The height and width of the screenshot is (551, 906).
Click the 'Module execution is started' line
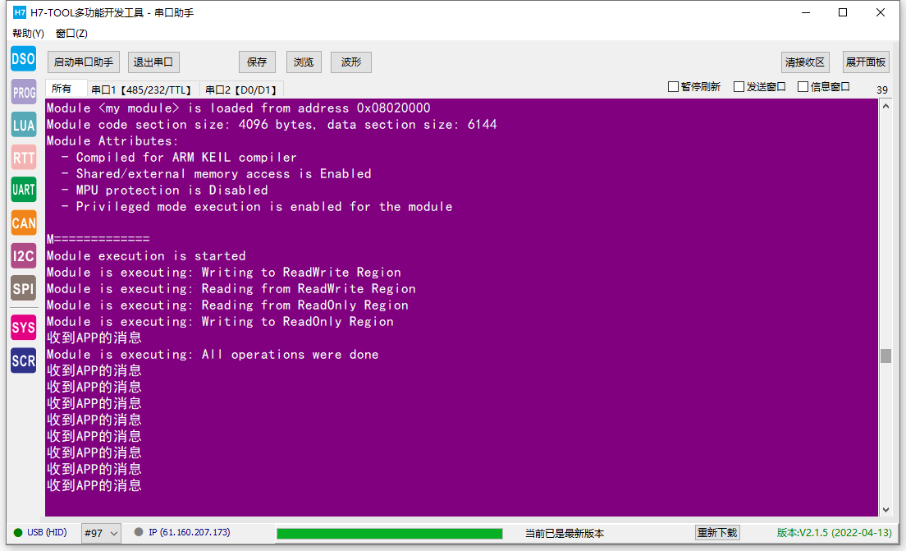[x=146, y=255]
